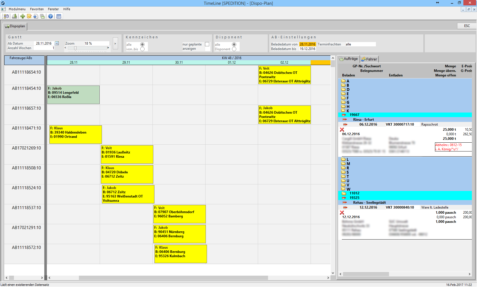Collapse the 12.12.2016 VKT 30000840:10 row

pyautogui.click(x=345, y=207)
